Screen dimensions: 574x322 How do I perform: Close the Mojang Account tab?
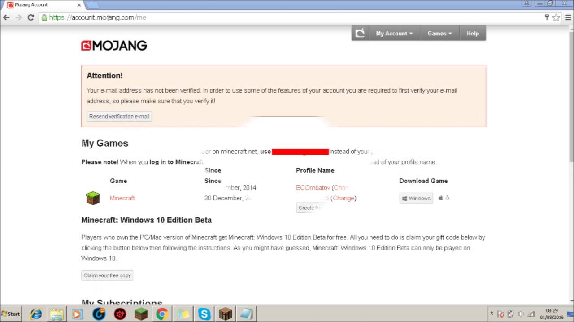pos(79,5)
